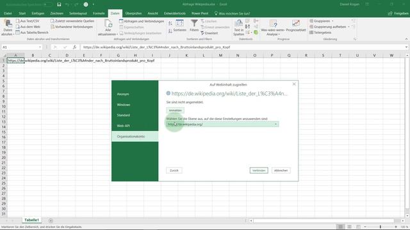Switch to Formeln ribbon tab
The height and width of the screenshot is (230, 410).
point(99,13)
